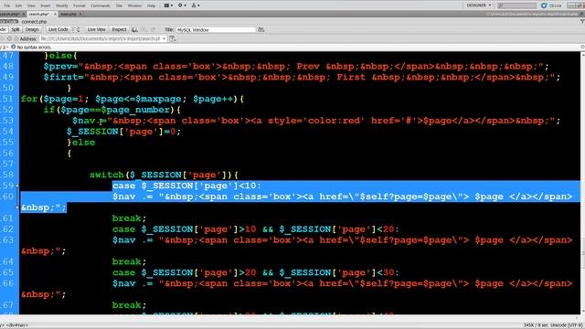The height and width of the screenshot is (329, 585).
Task: Open the DESIGNER workspace switcher
Action: click(479, 5)
